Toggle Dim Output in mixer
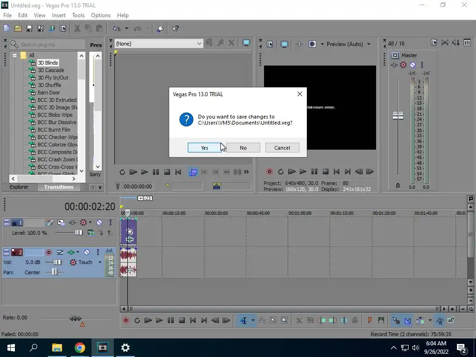476x357 pixels. [456, 43]
